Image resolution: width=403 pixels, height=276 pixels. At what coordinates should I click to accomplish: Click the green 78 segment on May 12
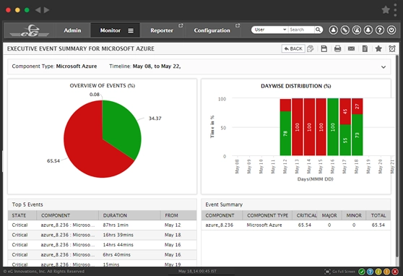(285, 133)
